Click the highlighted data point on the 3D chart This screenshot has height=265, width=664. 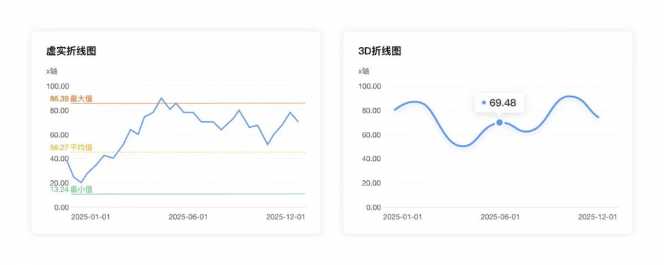[x=499, y=123]
